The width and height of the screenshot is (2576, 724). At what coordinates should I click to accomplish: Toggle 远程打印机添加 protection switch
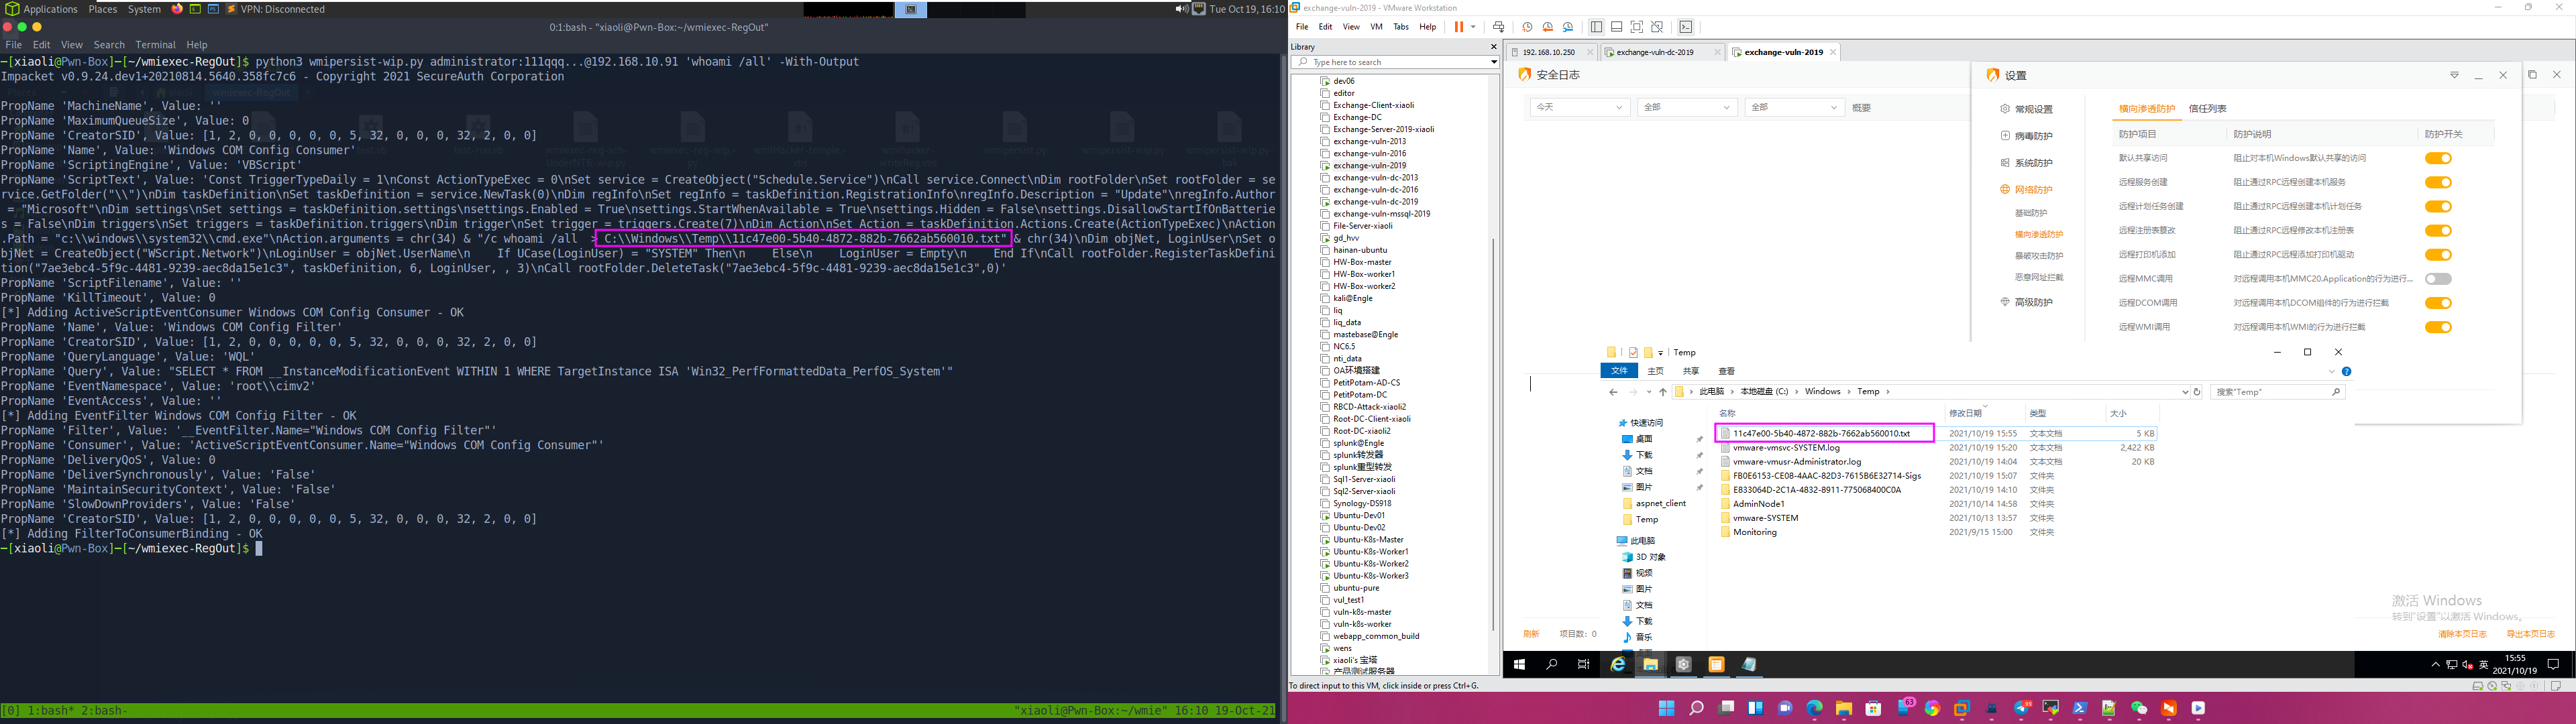click(x=2438, y=254)
